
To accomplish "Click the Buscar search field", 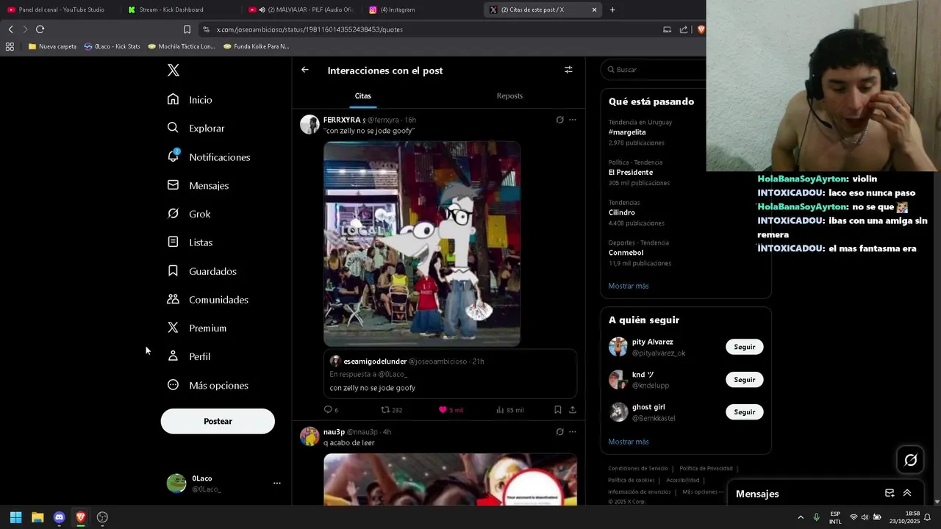I will tap(654, 70).
